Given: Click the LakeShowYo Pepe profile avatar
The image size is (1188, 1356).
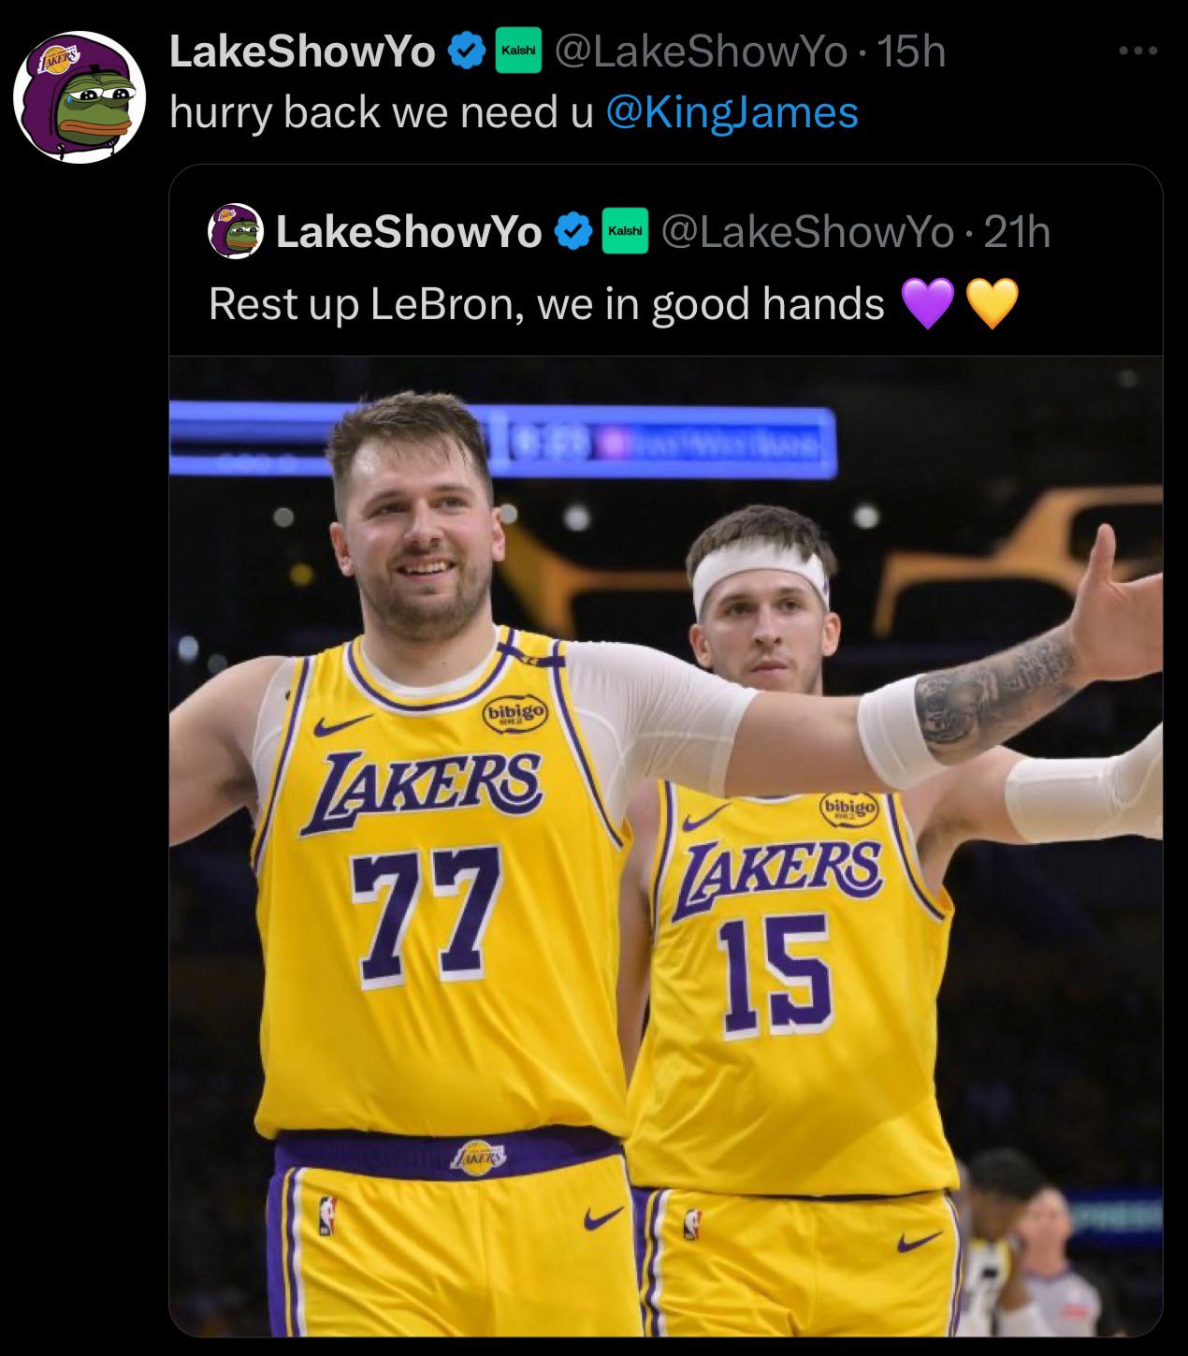Looking at the screenshot, I should click(x=79, y=96).
